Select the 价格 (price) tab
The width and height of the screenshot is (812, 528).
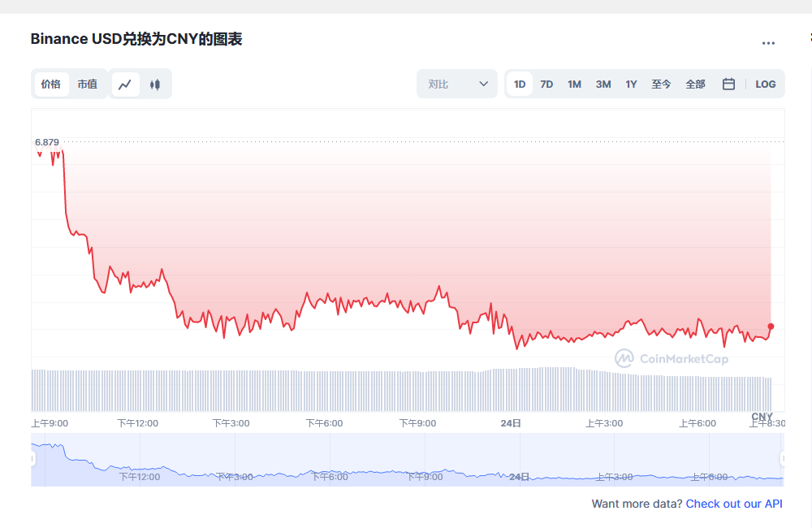point(50,84)
